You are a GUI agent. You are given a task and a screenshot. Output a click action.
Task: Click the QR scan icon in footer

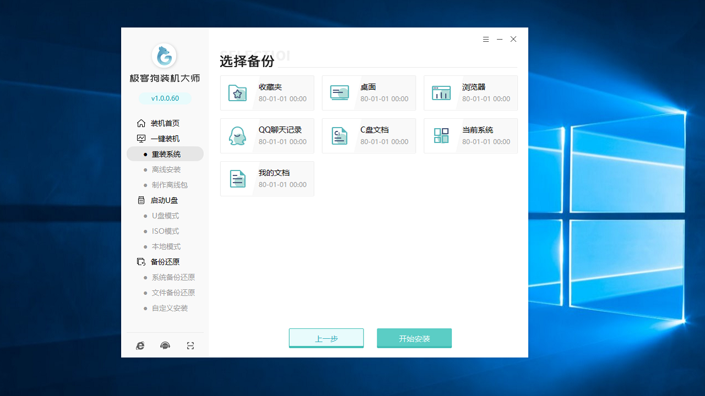[x=190, y=345]
